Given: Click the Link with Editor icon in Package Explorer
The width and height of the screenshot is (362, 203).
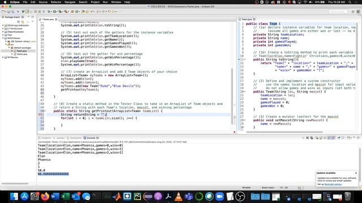Looking at the screenshot, I should 23,21.
